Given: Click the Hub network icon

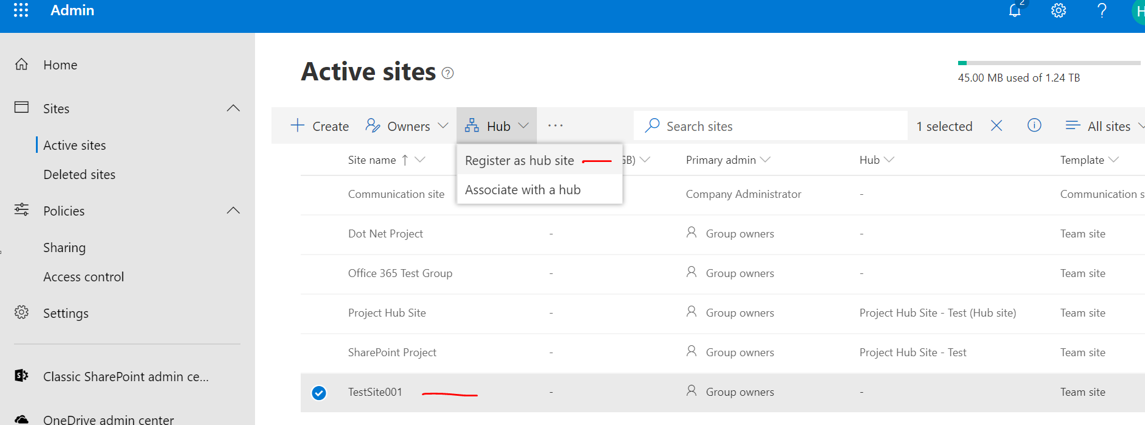Looking at the screenshot, I should pyautogui.click(x=472, y=125).
